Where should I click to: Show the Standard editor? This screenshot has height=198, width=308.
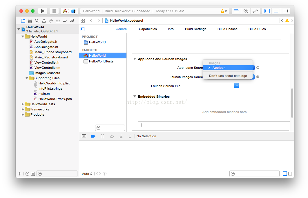pos(236,11)
